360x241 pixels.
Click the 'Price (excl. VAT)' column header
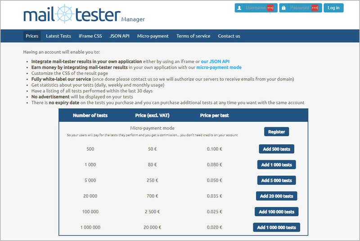tap(152, 116)
